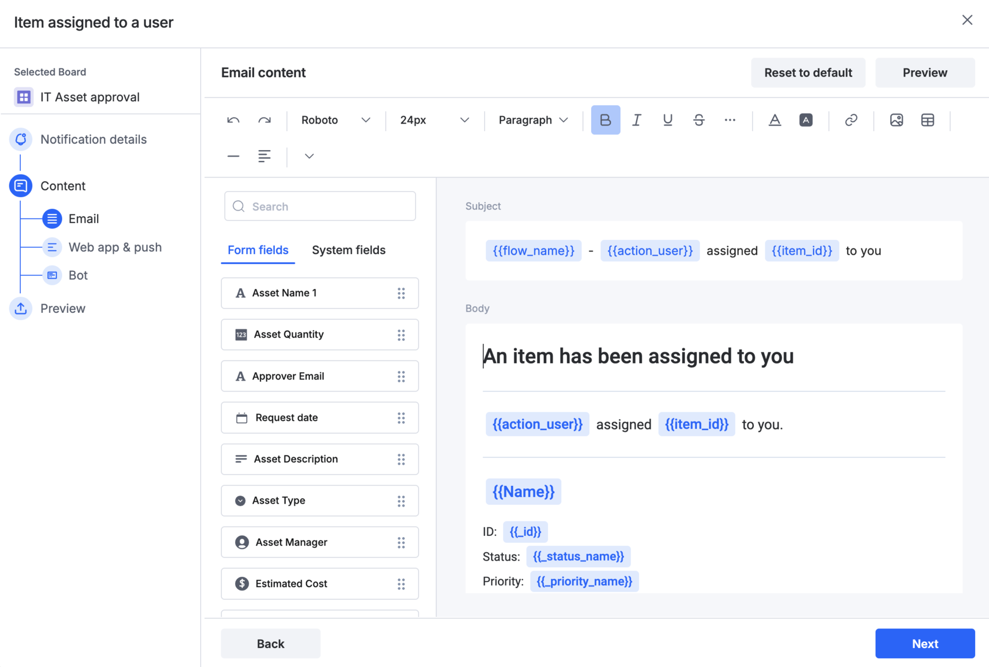Screen dimensions: 989x667
Task: Apply strikethrough formatting
Action: click(x=699, y=120)
